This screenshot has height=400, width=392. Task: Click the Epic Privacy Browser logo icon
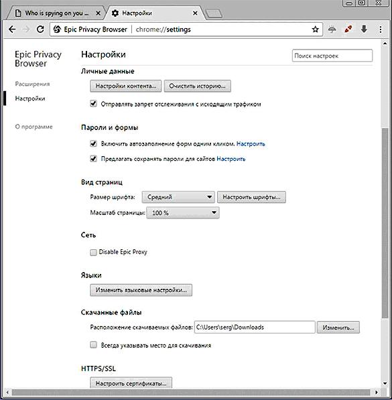pos(57,29)
